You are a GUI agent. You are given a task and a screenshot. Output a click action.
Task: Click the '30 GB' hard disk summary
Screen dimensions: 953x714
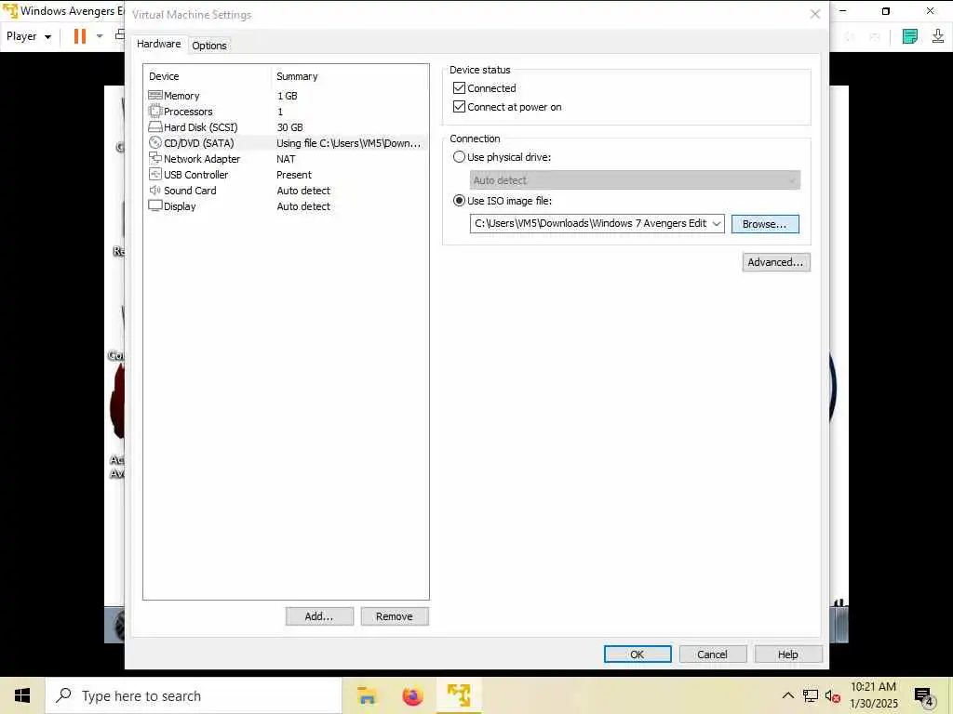[290, 127]
